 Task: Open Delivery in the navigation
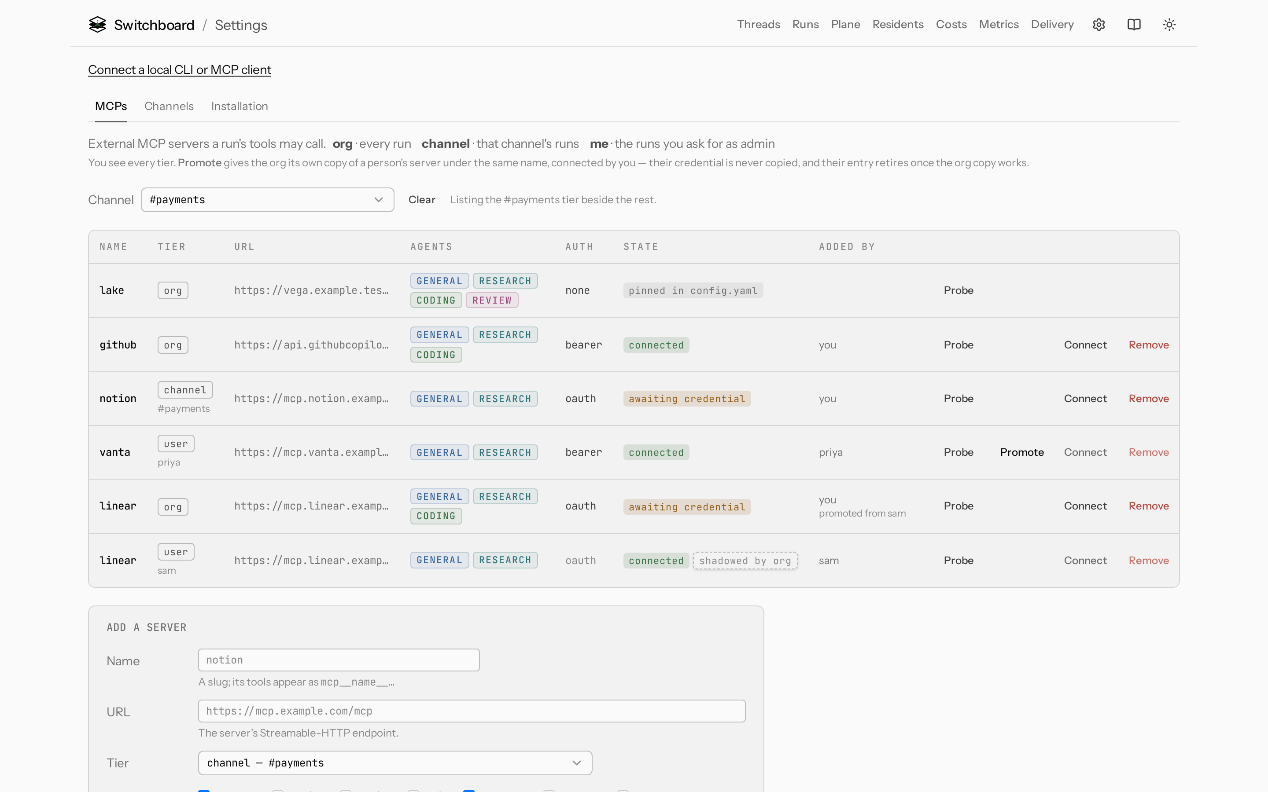[x=1052, y=25]
